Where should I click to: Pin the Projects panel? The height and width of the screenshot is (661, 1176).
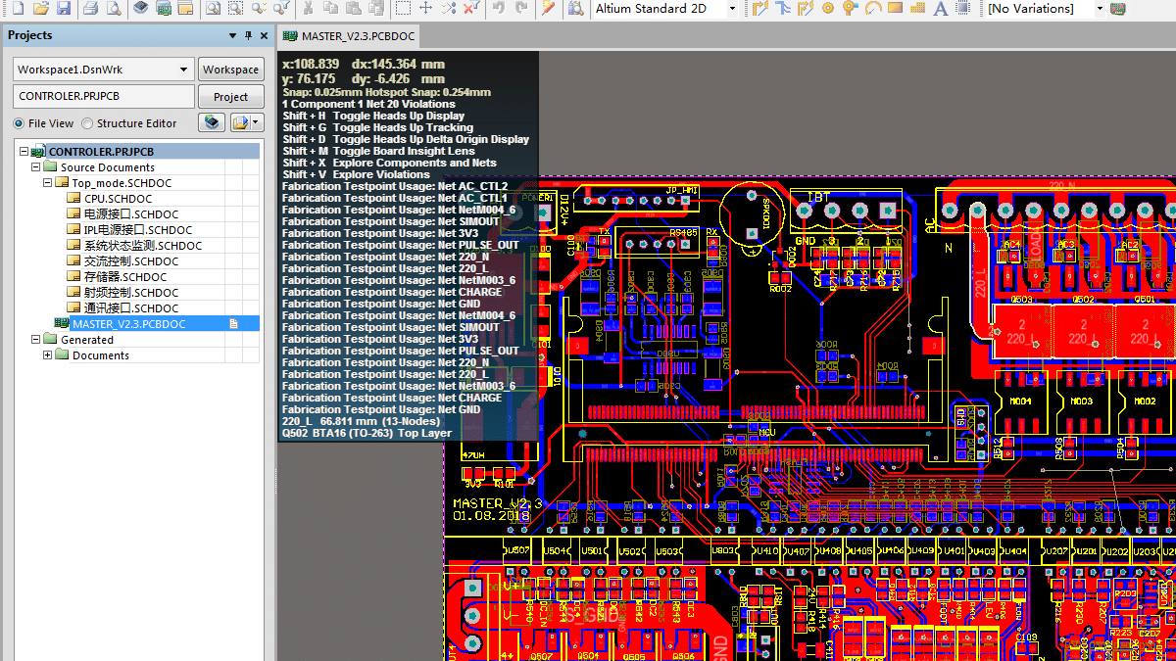248,36
